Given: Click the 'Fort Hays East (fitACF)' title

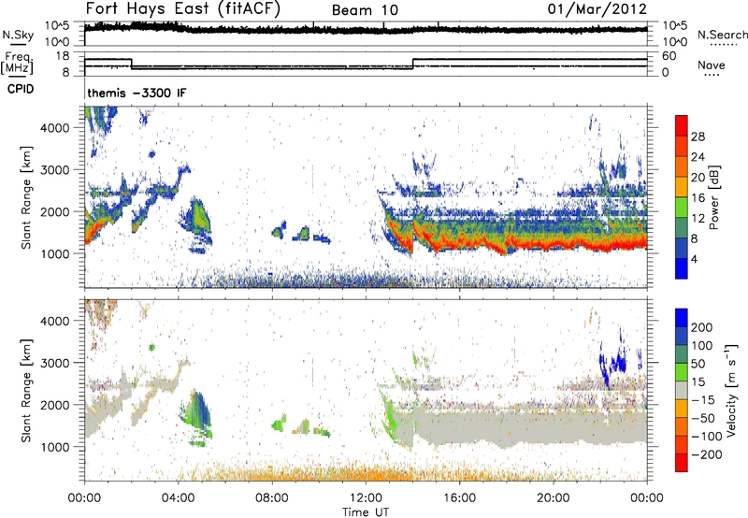Looking at the screenshot, I should coord(182,9).
